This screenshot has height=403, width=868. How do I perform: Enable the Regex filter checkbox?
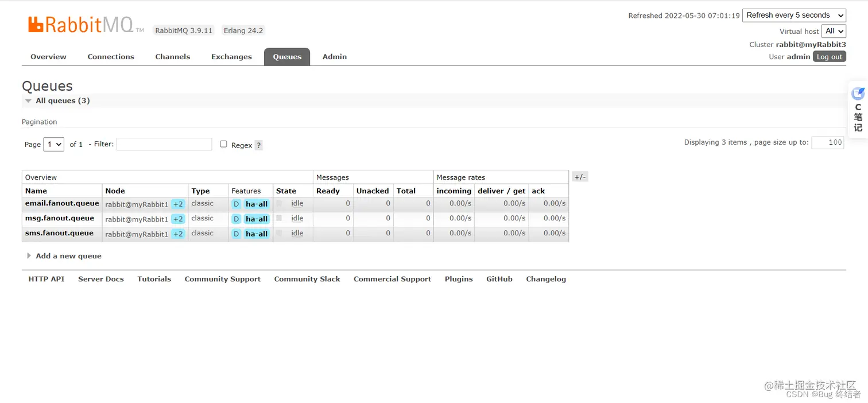point(224,144)
